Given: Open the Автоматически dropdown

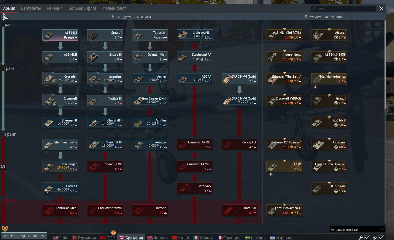Looking at the screenshot, I should 357,229.
